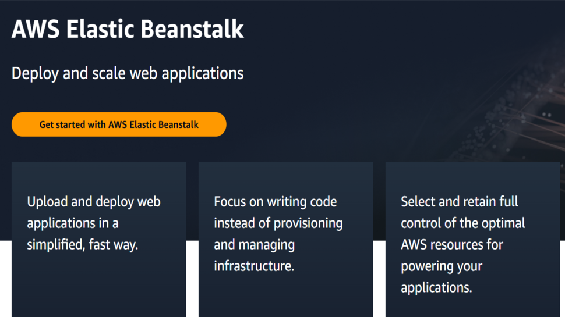The height and width of the screenshot is (317, 565).
Task: Click the word "infrastructure." in the middle card
Action: pyautogui.click(x=253, y=266)
